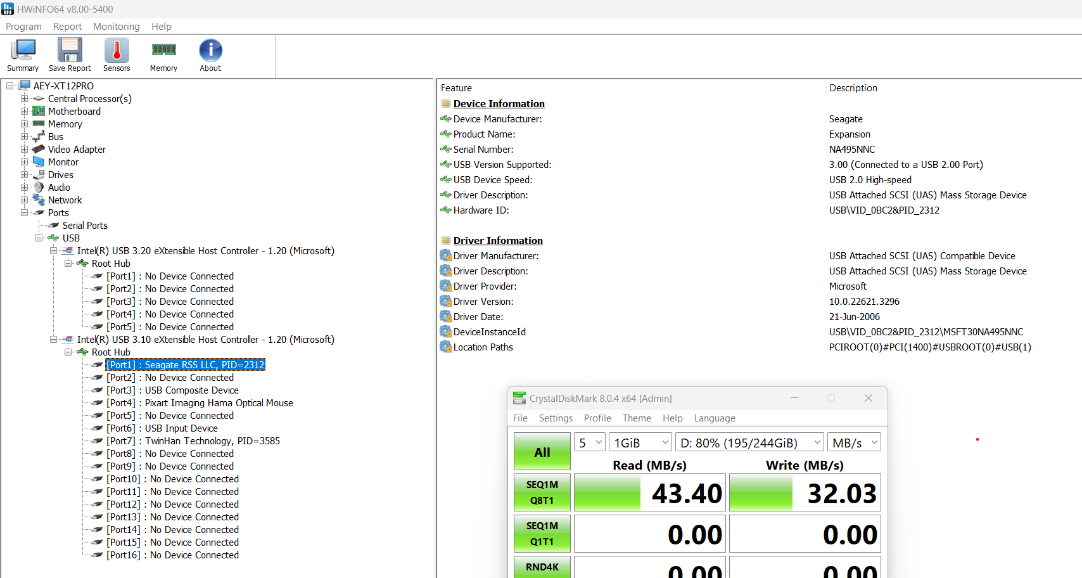Open CrystalDiskMark Profile menu

(597, 418)
